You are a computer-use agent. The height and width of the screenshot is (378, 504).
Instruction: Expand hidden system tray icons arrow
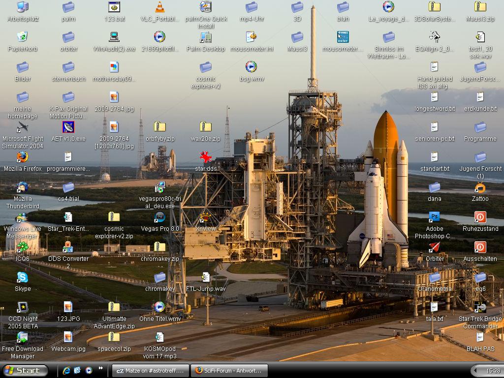click(476, 371)
